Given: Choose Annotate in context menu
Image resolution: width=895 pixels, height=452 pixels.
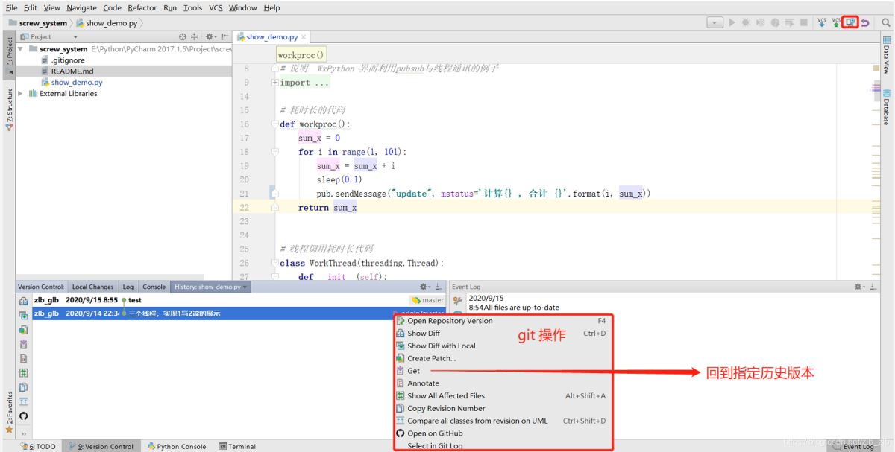Looking at the screenshot, I should pyautogui.click(x=503, y=383).
